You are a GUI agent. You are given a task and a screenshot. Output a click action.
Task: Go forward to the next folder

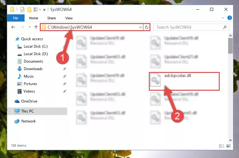coord(22,27)
